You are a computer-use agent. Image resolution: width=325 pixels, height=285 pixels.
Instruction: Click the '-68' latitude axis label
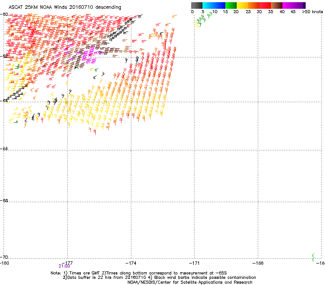coord(4,200)
